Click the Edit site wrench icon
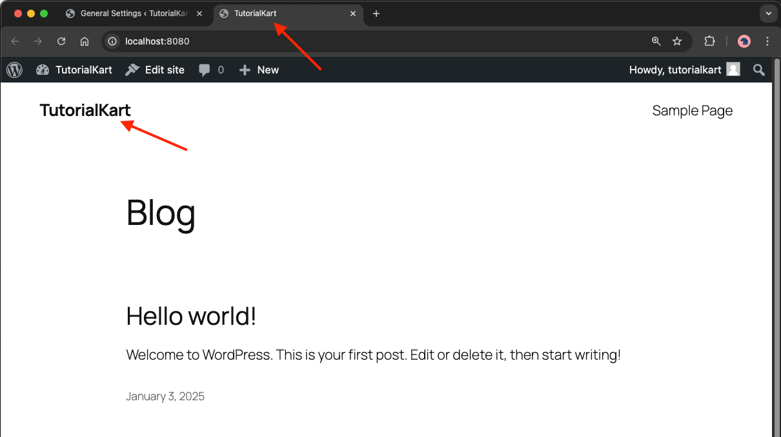The width and height of the screenshot is (781, 437). click(133, 70)
